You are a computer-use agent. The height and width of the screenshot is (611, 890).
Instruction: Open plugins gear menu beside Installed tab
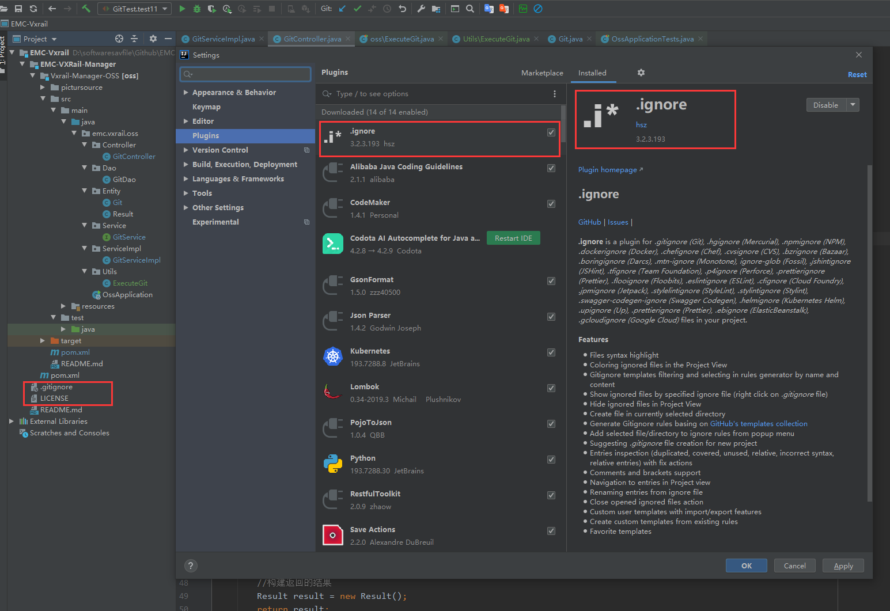(x=641, y=73)
